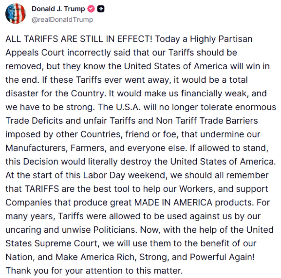
Task: Click the capitalized phrase "MADE IN AMERICA"
Action: point(173,203)
